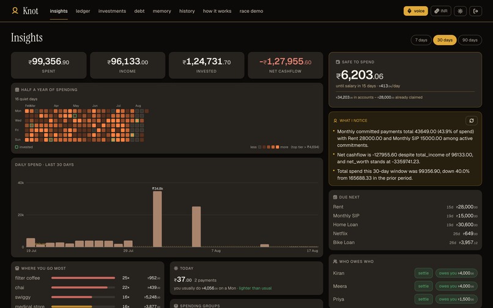Refresh the What I Notice panel
The width and height of the screenshot is (493, 308).
472,120
